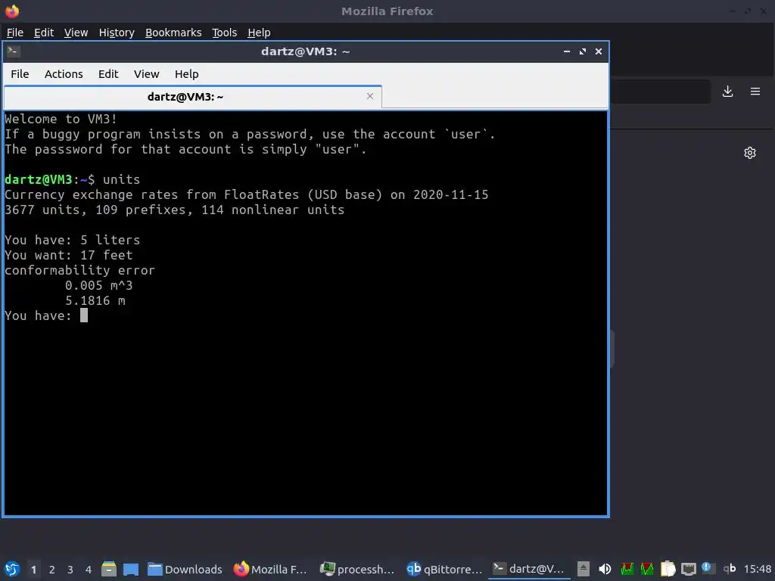The image size is (775, 581).
Task: Switch to the qBittorrent taskbar entry
Action: click(444, 569)
